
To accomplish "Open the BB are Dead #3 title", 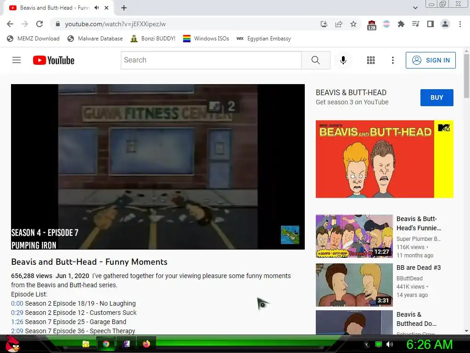I will click(x=419, y=268).
